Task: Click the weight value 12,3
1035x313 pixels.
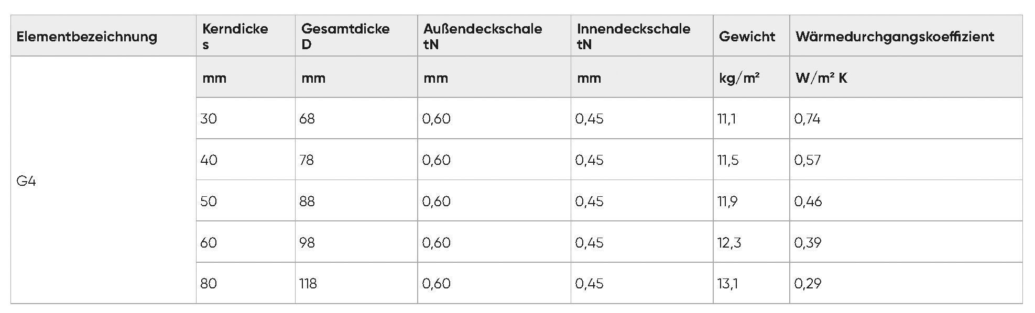Action: (x=729, y=243)
